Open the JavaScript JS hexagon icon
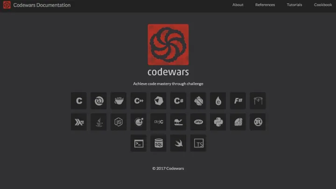The width and height of the screenshot is (336, 189). [119, 122]
